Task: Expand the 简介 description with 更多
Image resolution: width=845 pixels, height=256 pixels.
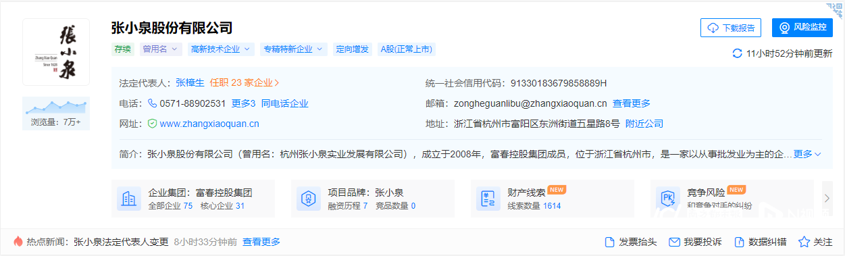Action: click(807, 154)
